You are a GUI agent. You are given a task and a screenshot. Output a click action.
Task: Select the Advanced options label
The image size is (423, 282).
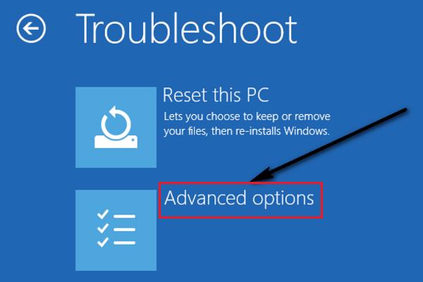239,199
